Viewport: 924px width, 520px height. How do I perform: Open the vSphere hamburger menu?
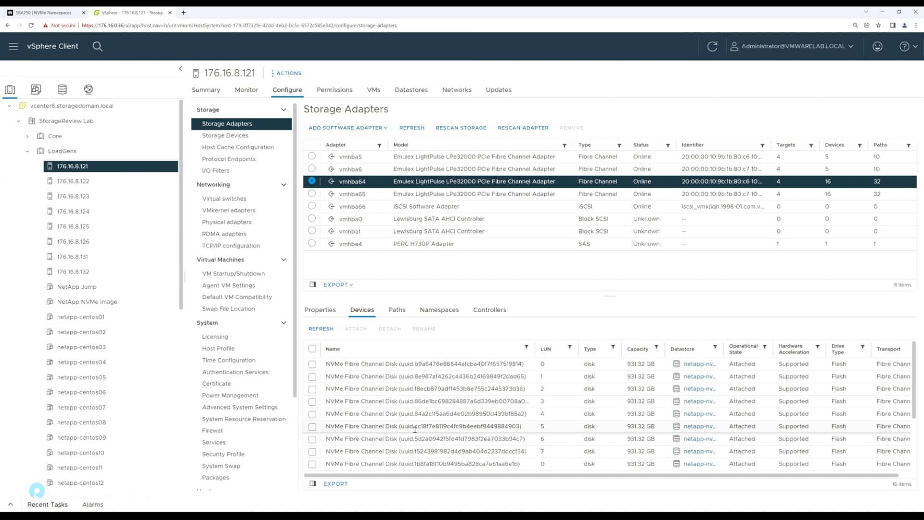[13, 46]
